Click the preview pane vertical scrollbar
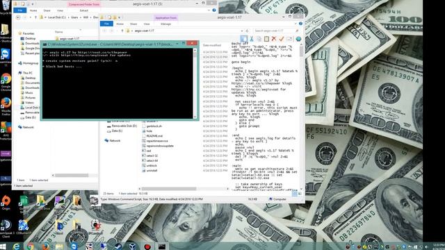This screenshot has width=445, height=250. (x=301, y=117)
